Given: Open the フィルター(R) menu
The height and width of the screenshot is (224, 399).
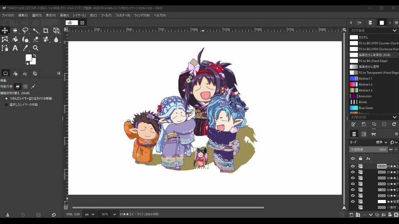Looking at the screenshot, I should click(123, 15).
